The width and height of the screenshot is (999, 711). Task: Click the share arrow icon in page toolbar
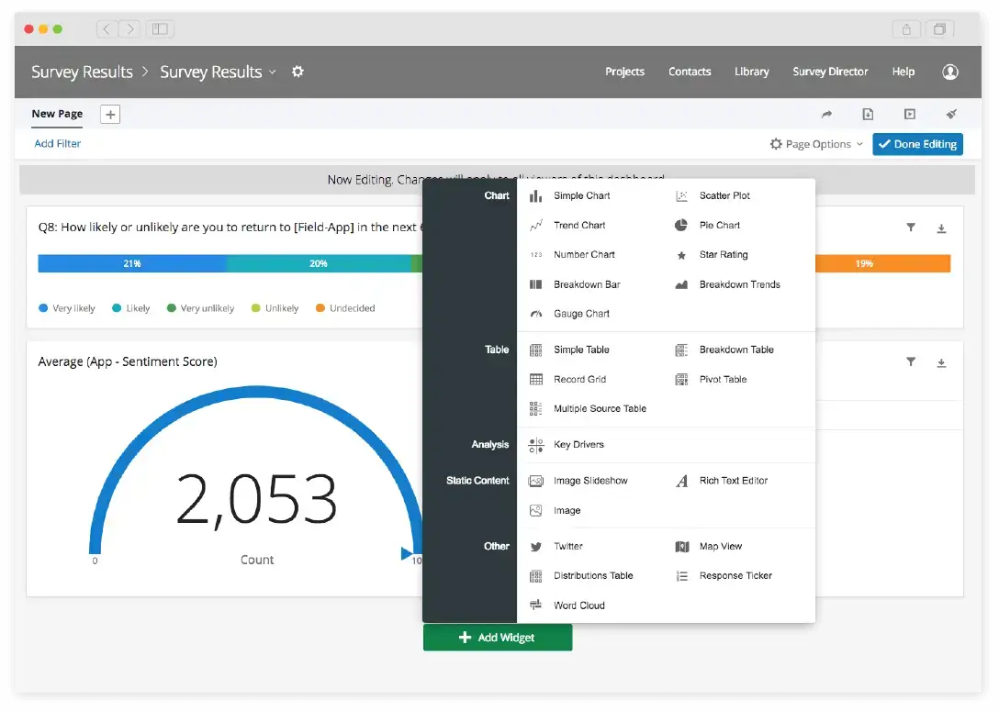tap(826, 115)
